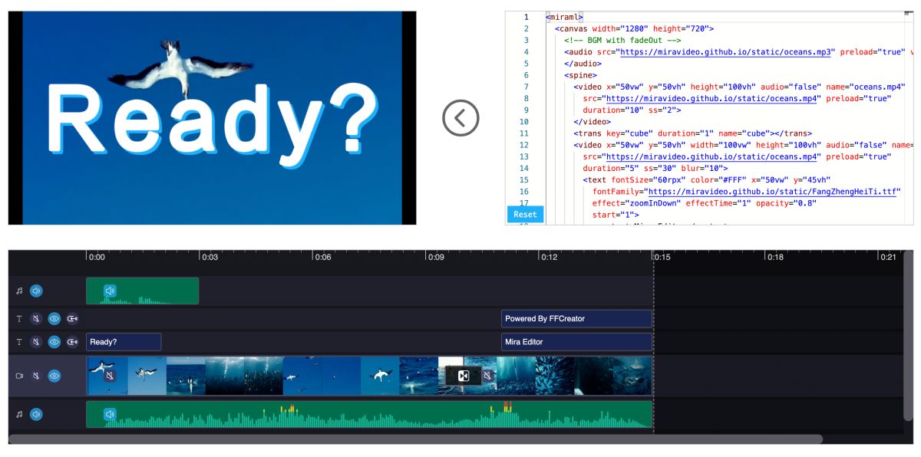Select the Powered By FFCreator text clip
921x457 pixels.
click(x=577, y=318)
